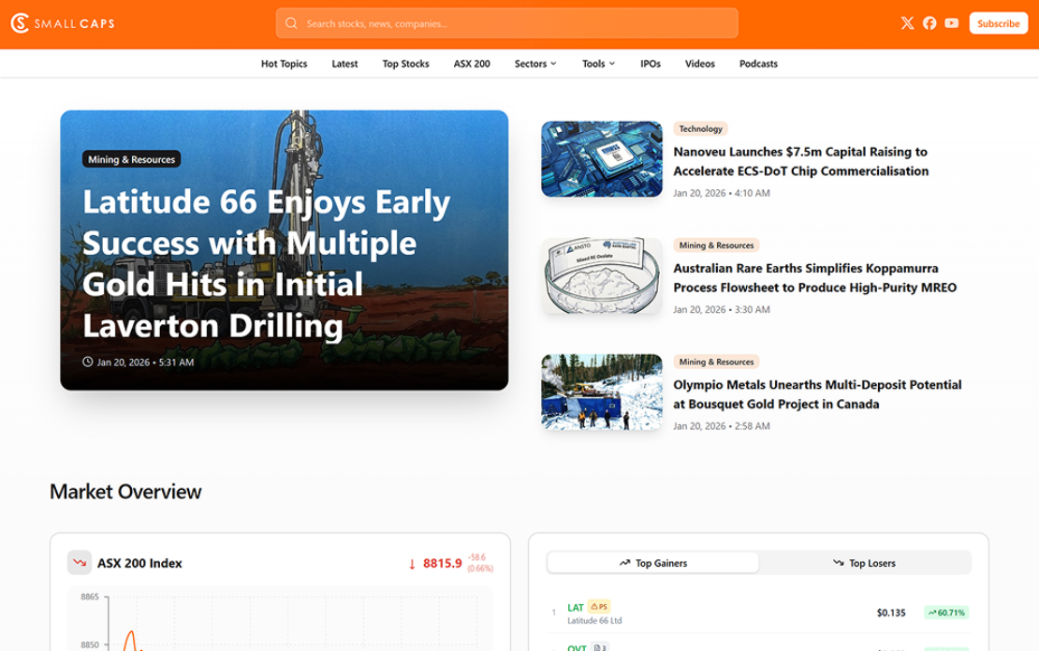
Task: Click the search magnifier icon
Action: [292, 23]
